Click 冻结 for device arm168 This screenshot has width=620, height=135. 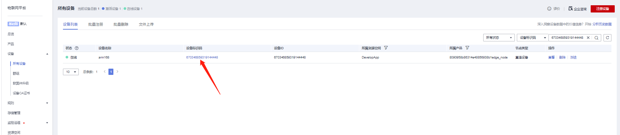pos(573,57)
